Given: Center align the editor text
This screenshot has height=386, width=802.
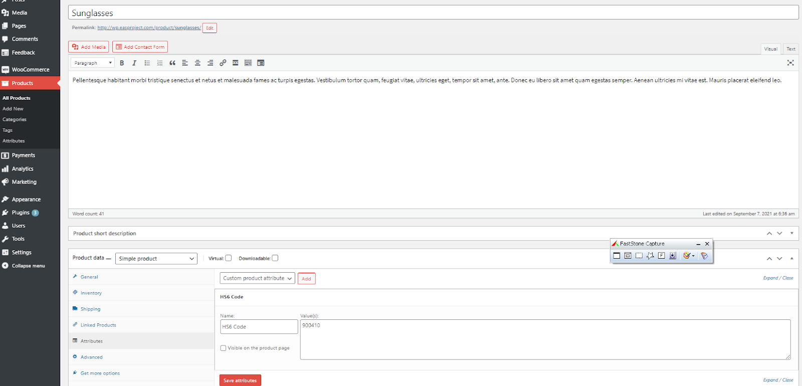Looking at the screenshot, I should [197, 63].
